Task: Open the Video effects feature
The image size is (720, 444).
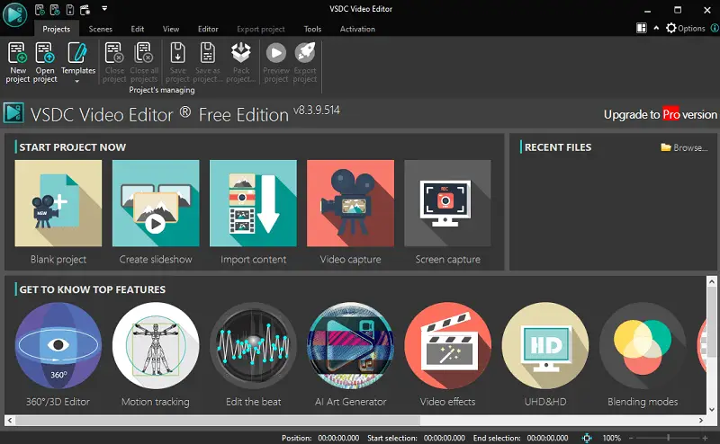Action: point(447,345)
